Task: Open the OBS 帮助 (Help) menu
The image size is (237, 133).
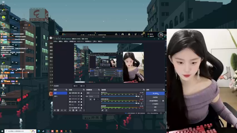Action: [x=100, y=41]
